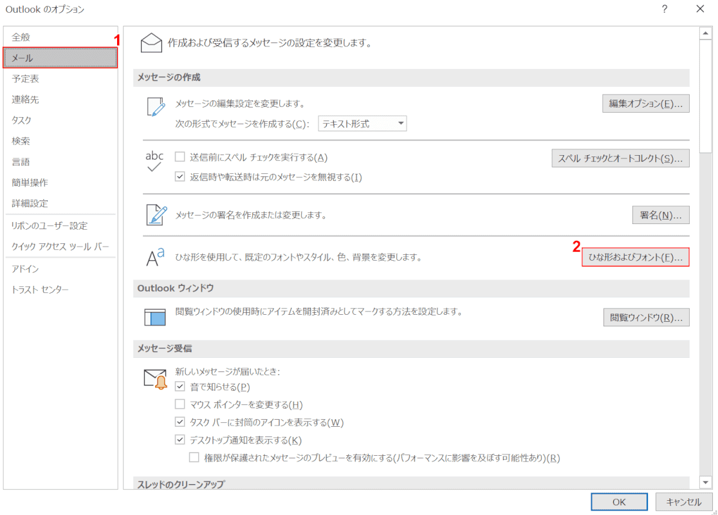
Task: Open 検索 settings category
Action: 60,141
